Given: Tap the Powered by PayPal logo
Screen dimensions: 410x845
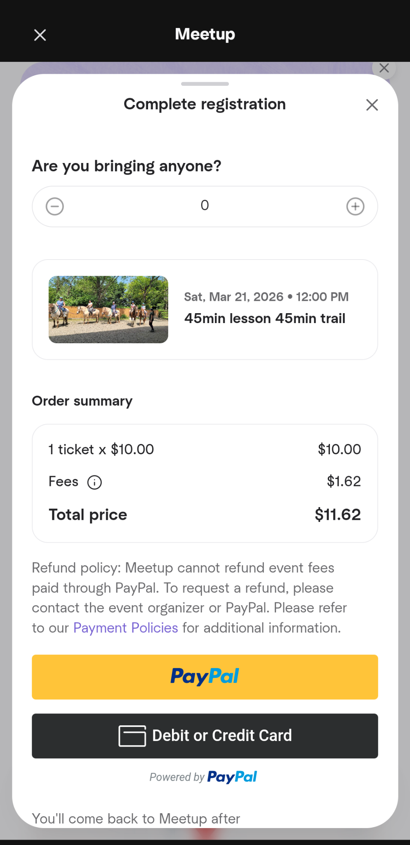Looking at the screenshot, I should [232, 777].
